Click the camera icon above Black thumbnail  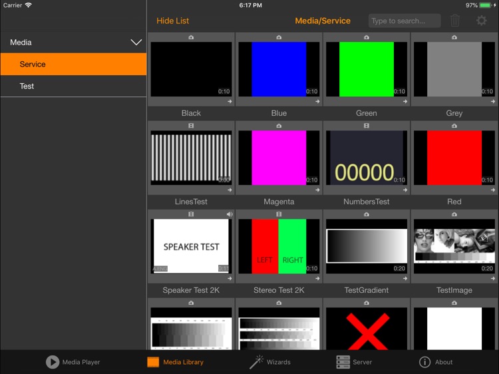click(191, 37)
